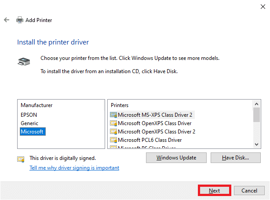Select EPSON manufacturer

coord(29,115)
